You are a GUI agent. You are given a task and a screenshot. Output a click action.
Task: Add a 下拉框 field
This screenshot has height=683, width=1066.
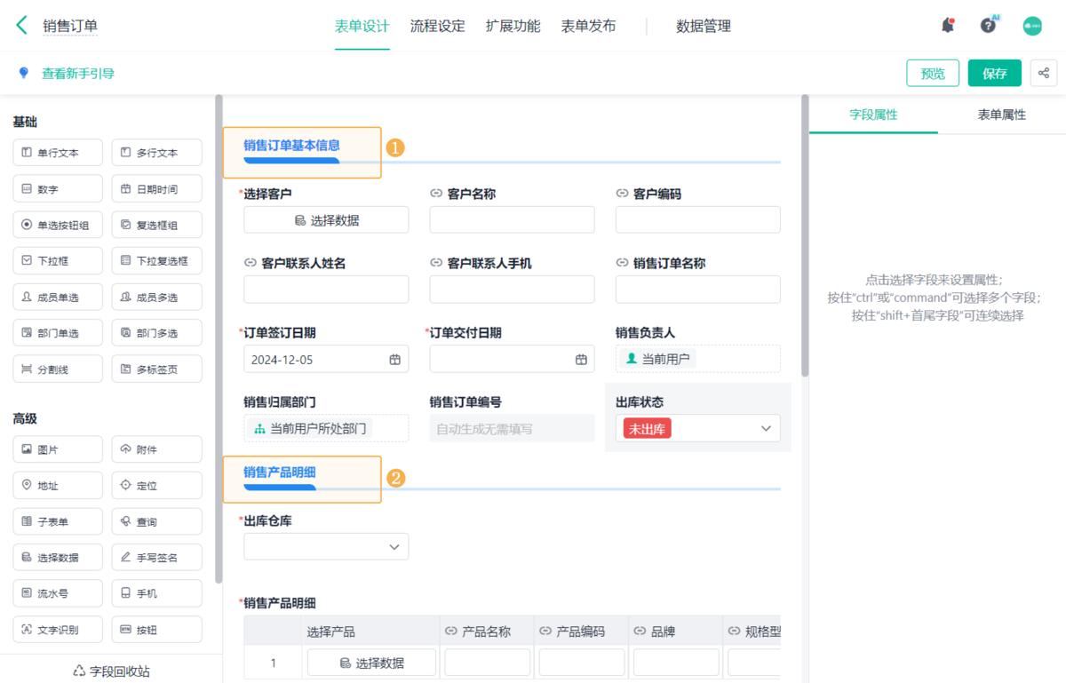[x=58, y=261]
